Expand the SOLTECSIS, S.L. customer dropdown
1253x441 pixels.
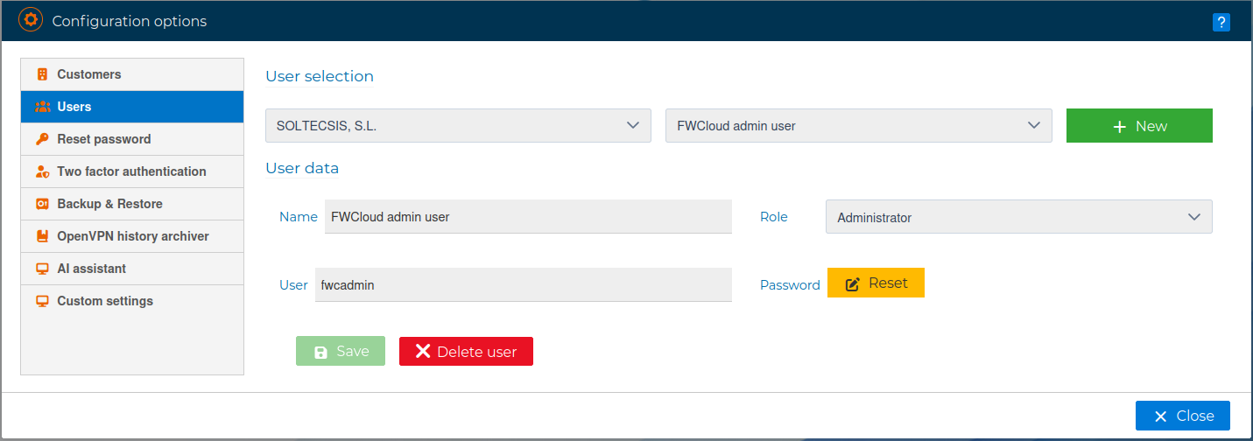click(458, 125)
